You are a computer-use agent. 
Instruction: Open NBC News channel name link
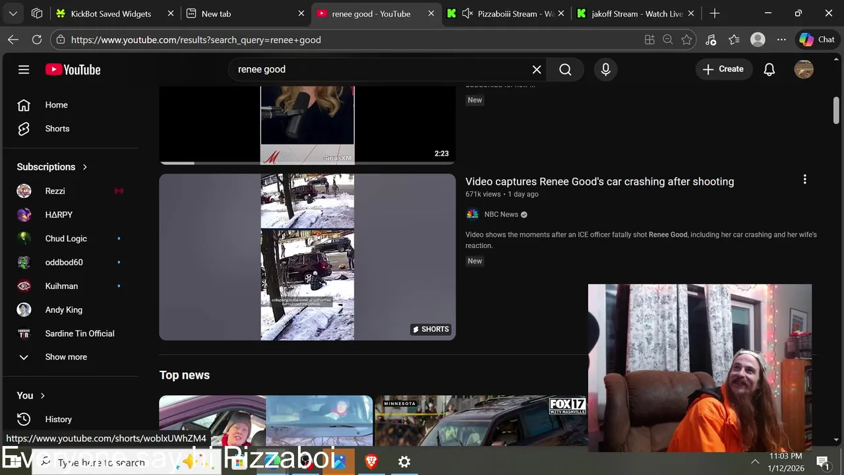tap(501, 214)
